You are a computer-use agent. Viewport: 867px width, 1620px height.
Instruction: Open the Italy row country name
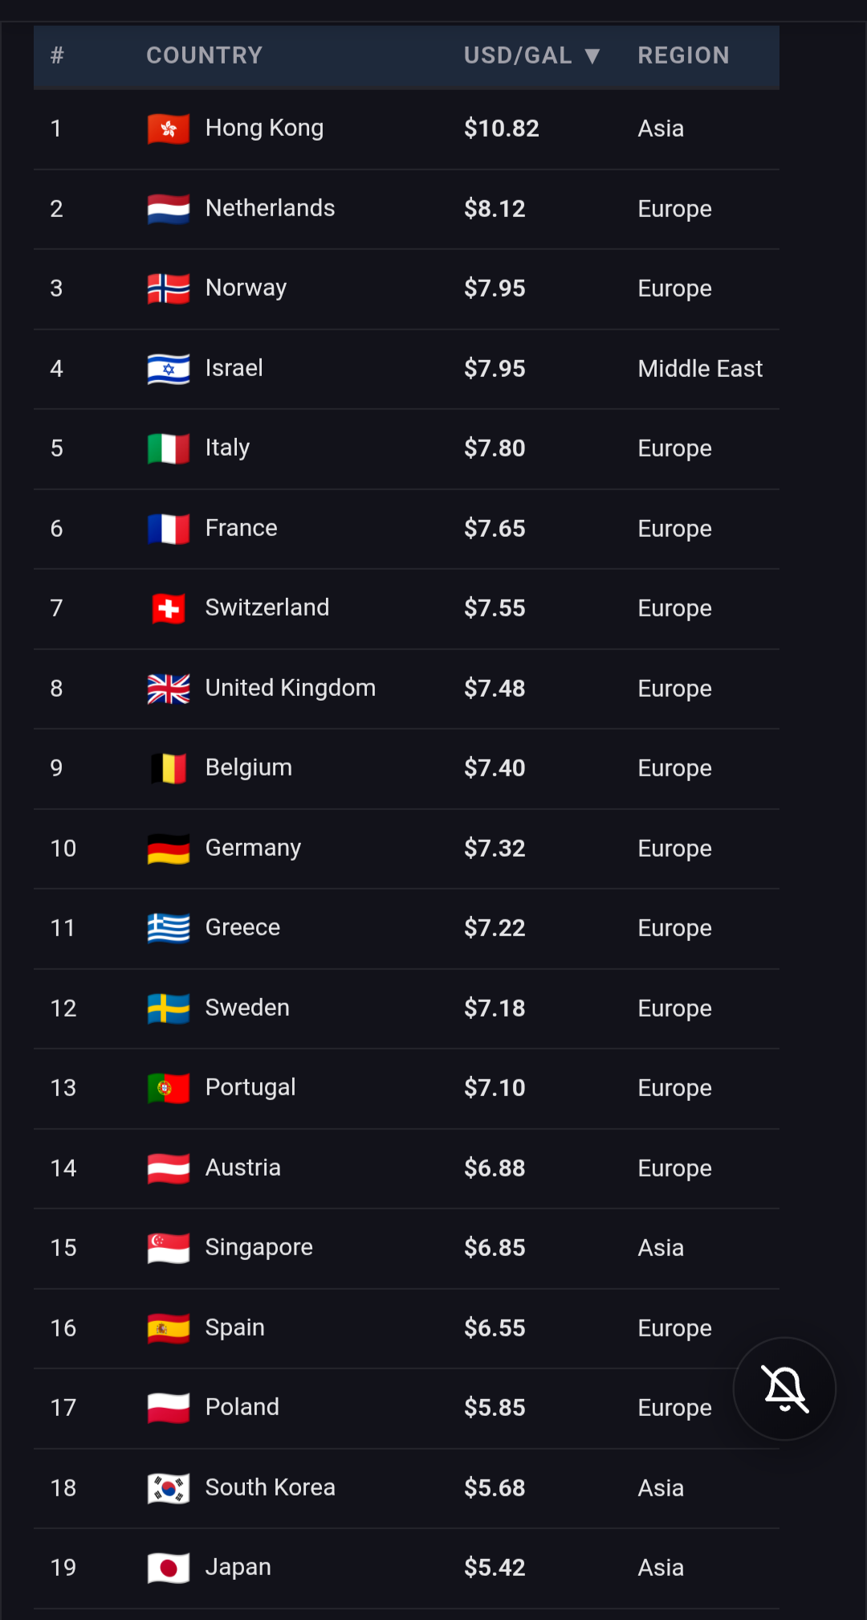(x=227, y=448)
